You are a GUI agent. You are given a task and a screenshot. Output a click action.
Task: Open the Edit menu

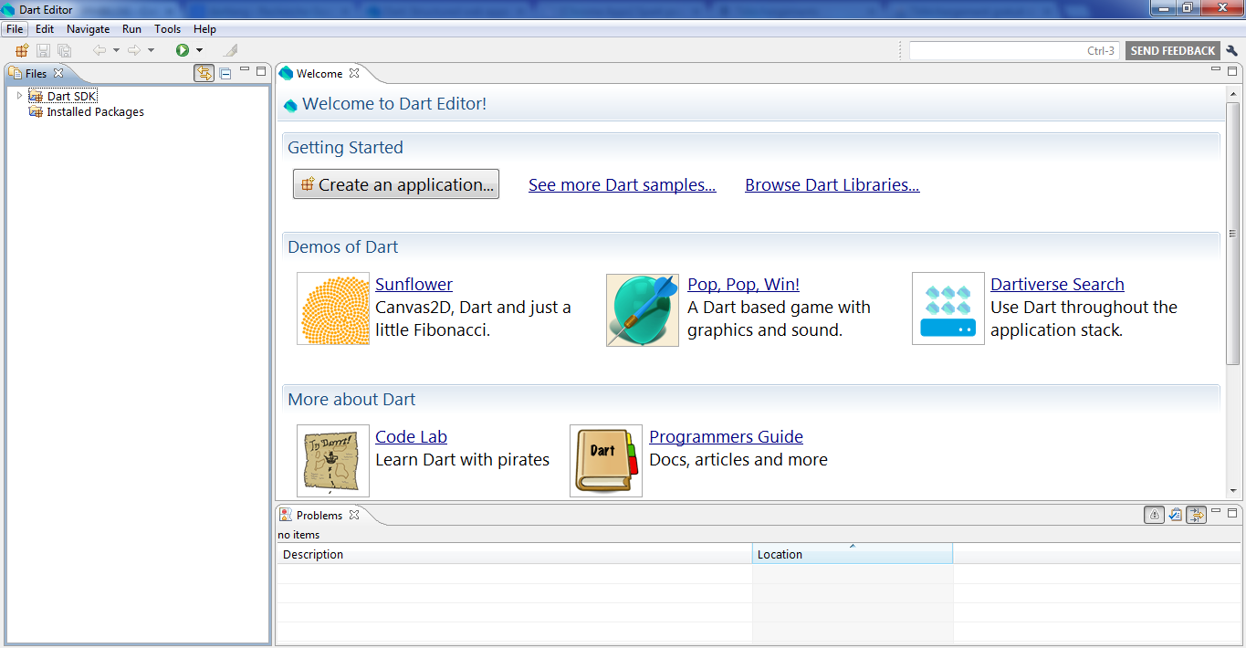coord(45,29)
